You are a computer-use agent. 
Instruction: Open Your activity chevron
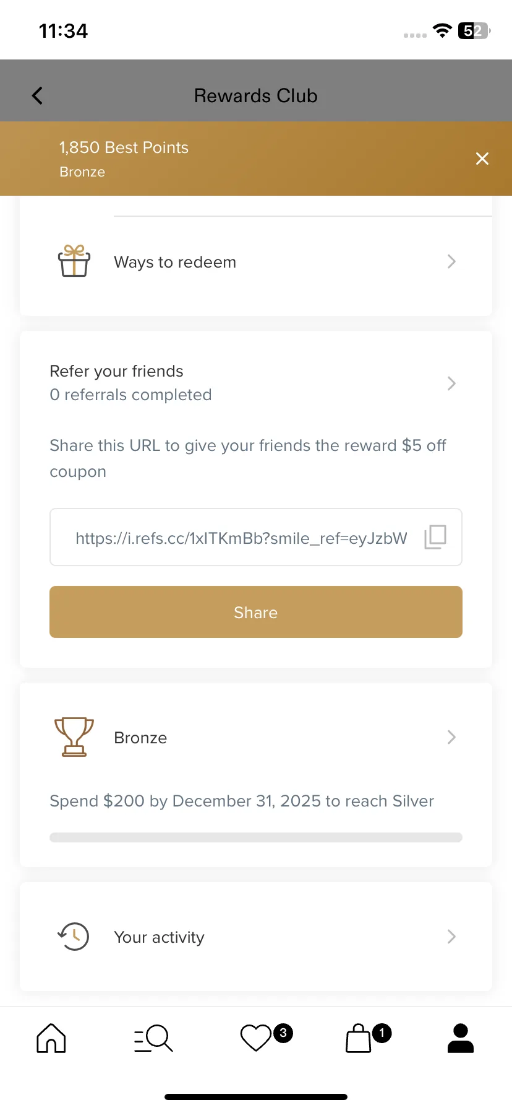[x=451, y=937]
